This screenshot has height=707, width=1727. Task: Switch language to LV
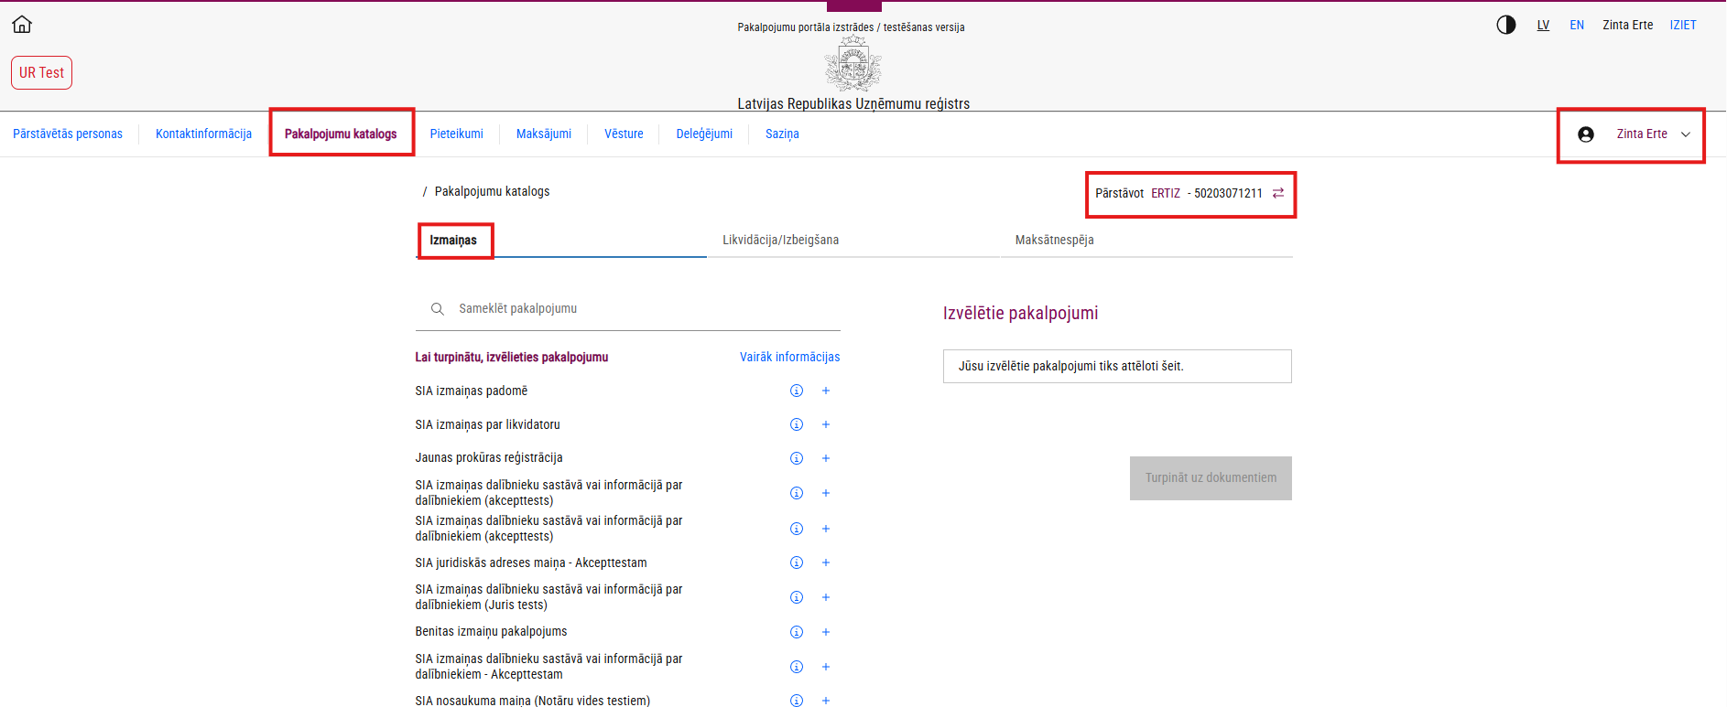click(x=1543, y=25)
